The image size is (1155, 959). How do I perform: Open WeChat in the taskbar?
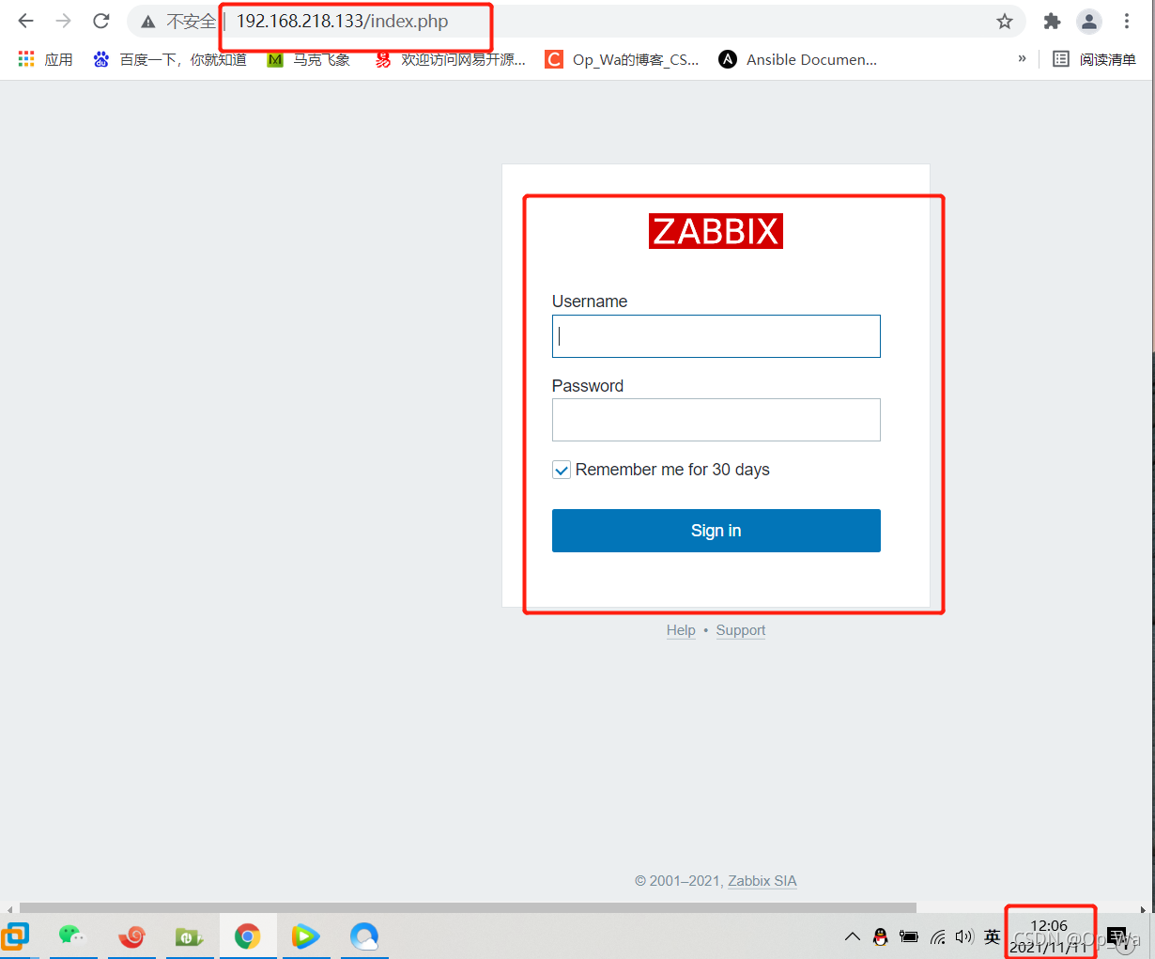(72, 936)
